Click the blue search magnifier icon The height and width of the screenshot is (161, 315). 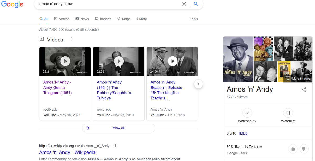coord(196,4)
